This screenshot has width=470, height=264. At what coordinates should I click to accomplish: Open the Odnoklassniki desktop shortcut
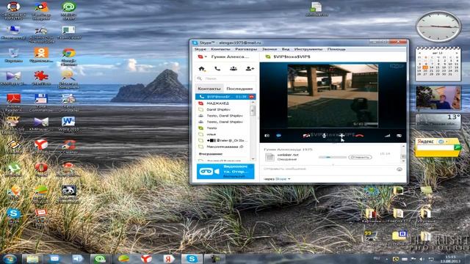(41, 55)
